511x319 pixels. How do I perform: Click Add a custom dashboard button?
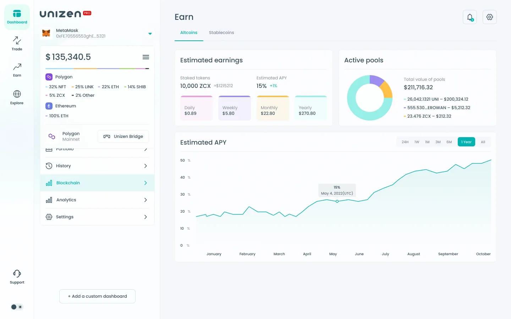[x=97, y=296]
